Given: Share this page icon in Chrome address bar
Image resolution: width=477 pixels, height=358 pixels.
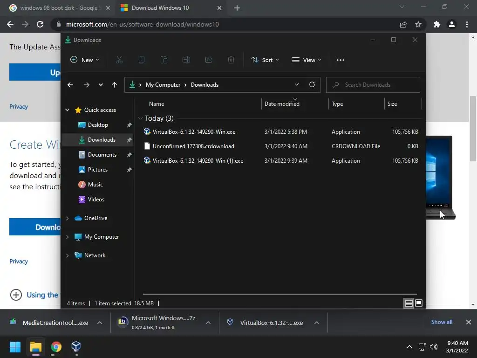Looking at the screenshot, I should click(x=403, y=24).
